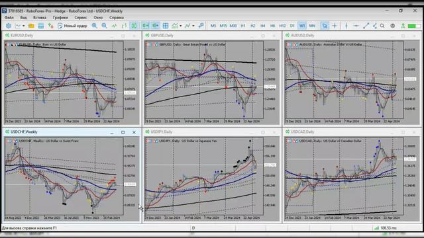Switch to D1 timeframe

[x=292, y=26]
